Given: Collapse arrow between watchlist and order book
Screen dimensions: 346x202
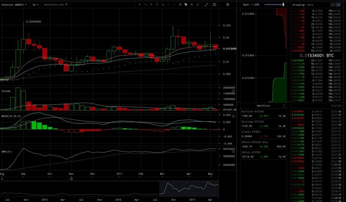Looking at the screenshot, I should tap(288, 102).
